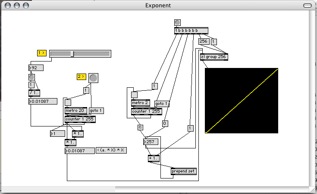This screenshot has height=194, width=317.
Task: Toggle the switch above metro 20
Action: coord(68,102)
